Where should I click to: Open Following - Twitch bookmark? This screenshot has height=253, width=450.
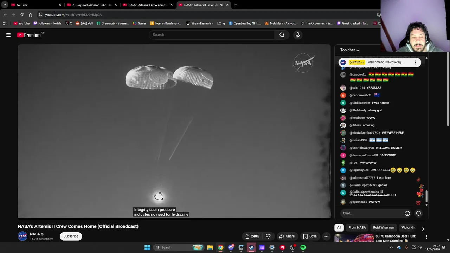click(47, 23)
